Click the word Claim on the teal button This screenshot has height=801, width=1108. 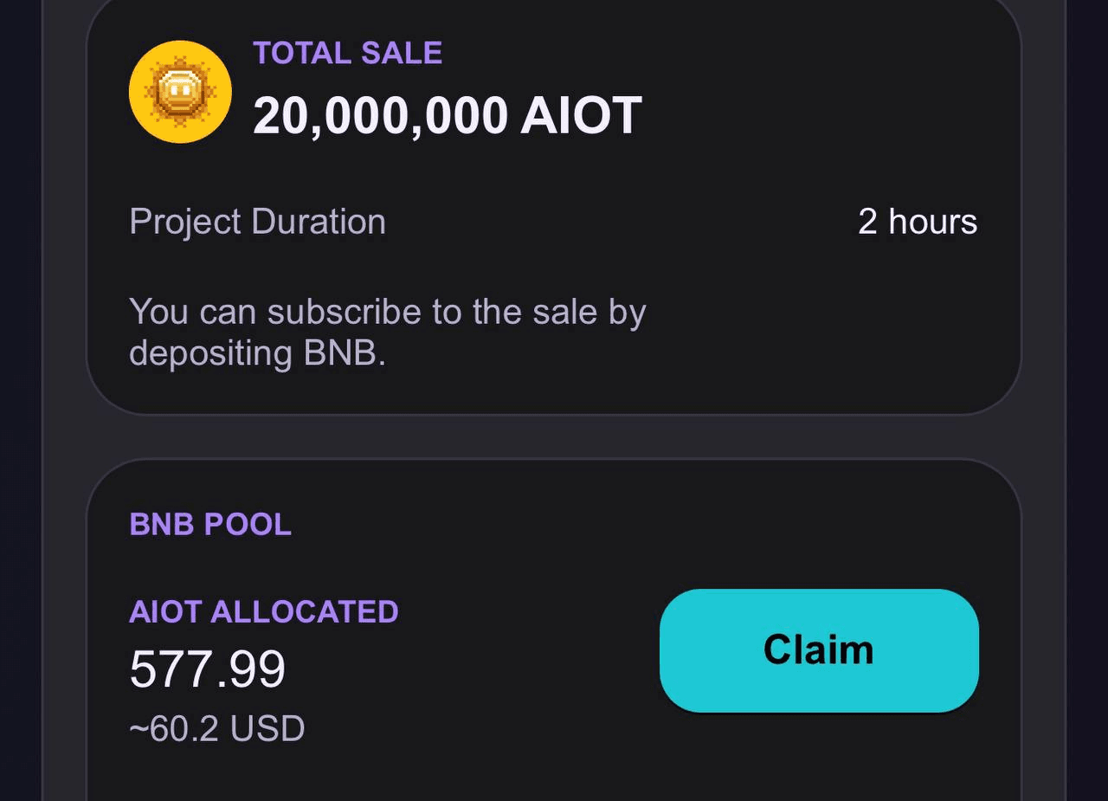[818, 649]
